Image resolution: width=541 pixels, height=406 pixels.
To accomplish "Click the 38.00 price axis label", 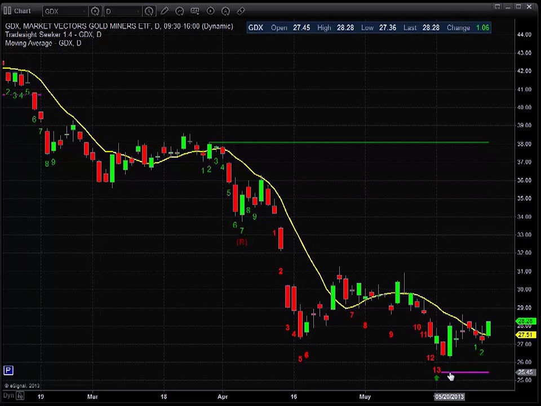I will pyautogui.click(x=524, y=144).
